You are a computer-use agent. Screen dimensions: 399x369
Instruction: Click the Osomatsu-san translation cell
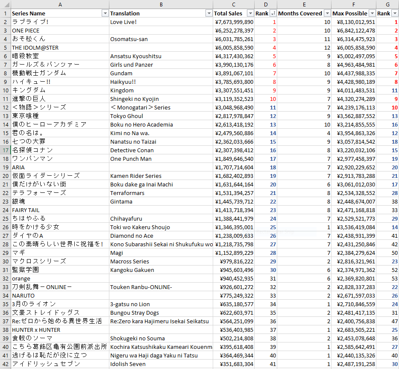(161, 39)
